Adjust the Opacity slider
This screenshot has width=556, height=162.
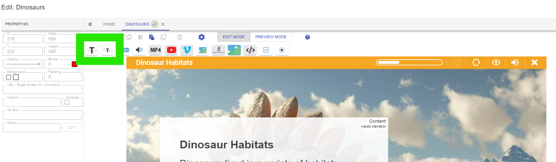(x=23, y=64)
